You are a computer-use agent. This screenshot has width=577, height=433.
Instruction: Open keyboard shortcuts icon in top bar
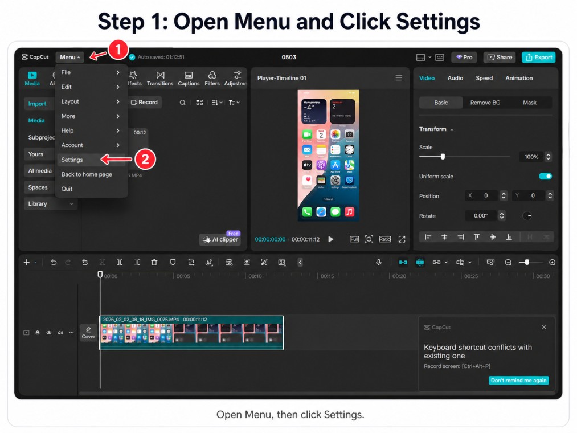click(440, 57)
